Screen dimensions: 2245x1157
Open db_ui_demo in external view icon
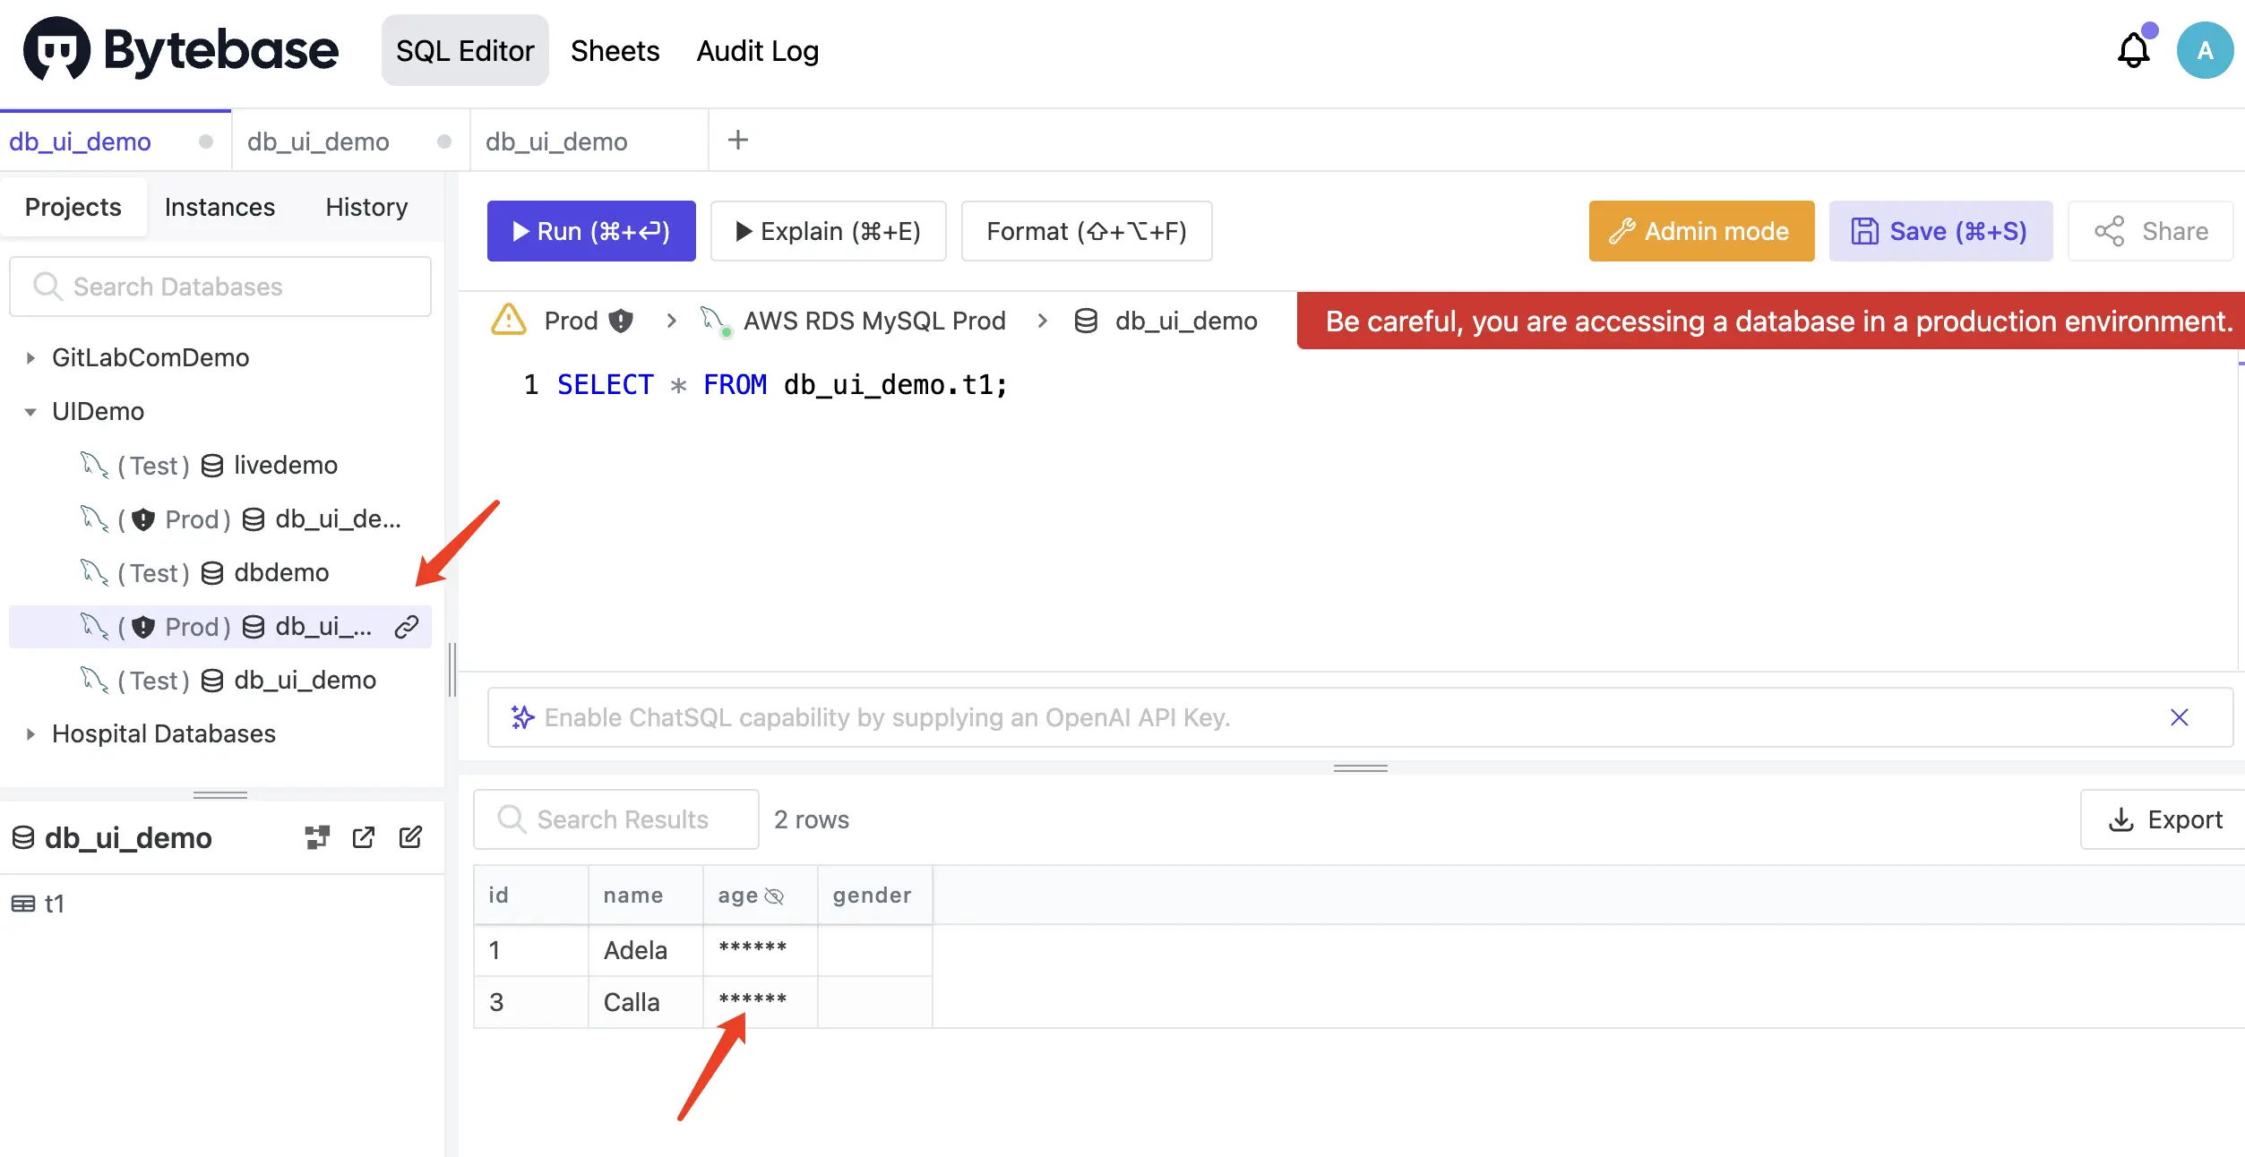pyautogui.click(x=364, y=836)
